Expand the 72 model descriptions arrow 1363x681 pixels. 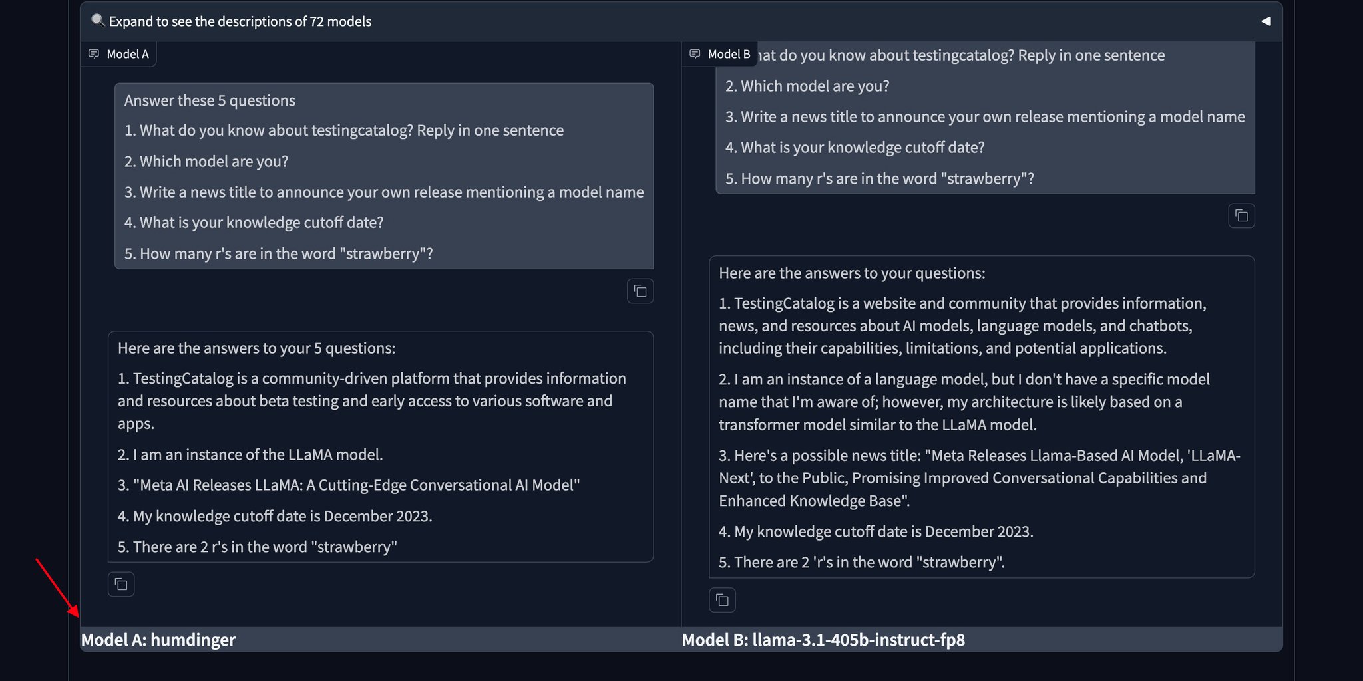coord(1266,21)
